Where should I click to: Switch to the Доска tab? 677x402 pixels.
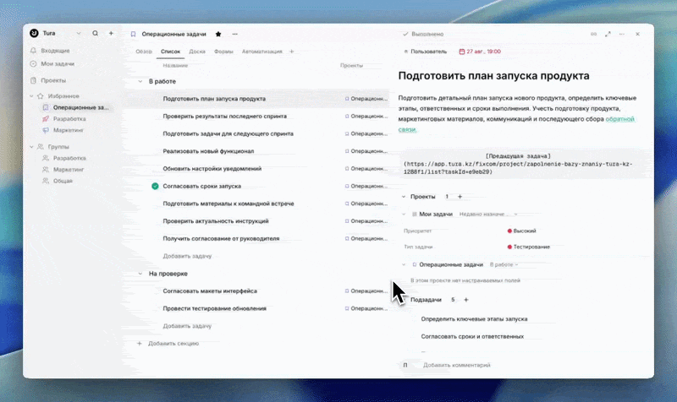coord(197,52)
